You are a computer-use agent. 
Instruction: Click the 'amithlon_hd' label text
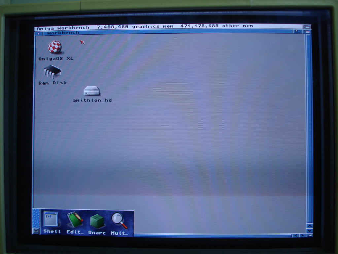92,100
